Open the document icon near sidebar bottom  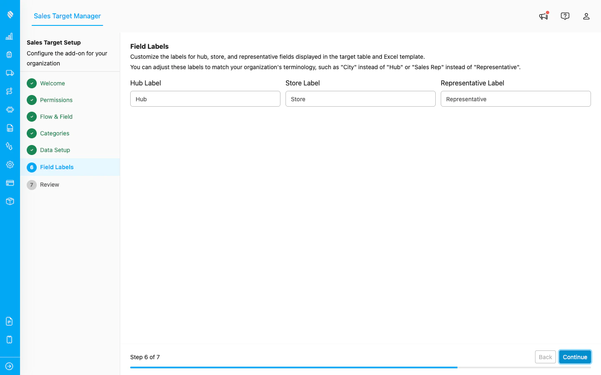[x=10, y=321]
